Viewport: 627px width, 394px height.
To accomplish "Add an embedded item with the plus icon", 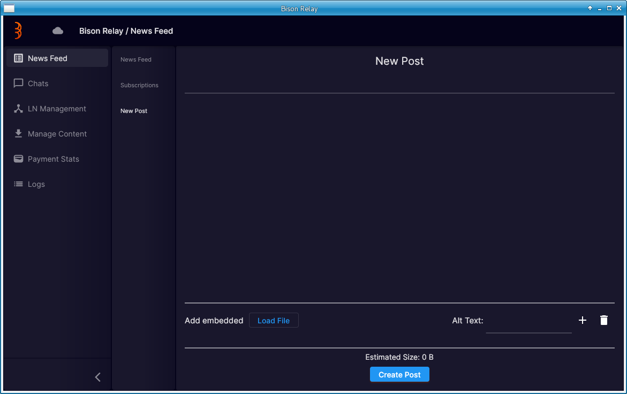I will pos(583,320).
